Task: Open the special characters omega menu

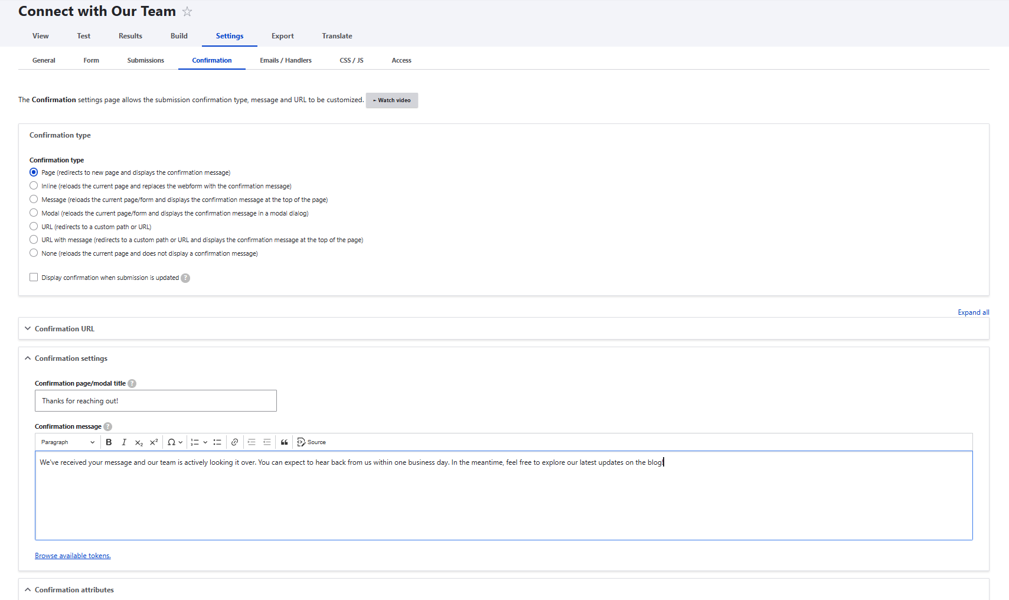Action: (175, 442)
